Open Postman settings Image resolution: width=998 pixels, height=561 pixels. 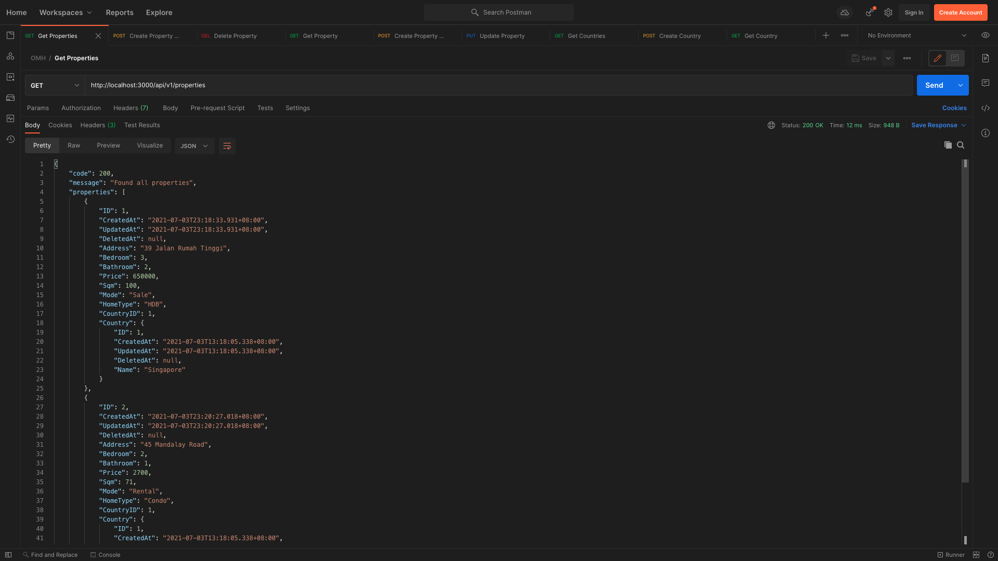888,12
